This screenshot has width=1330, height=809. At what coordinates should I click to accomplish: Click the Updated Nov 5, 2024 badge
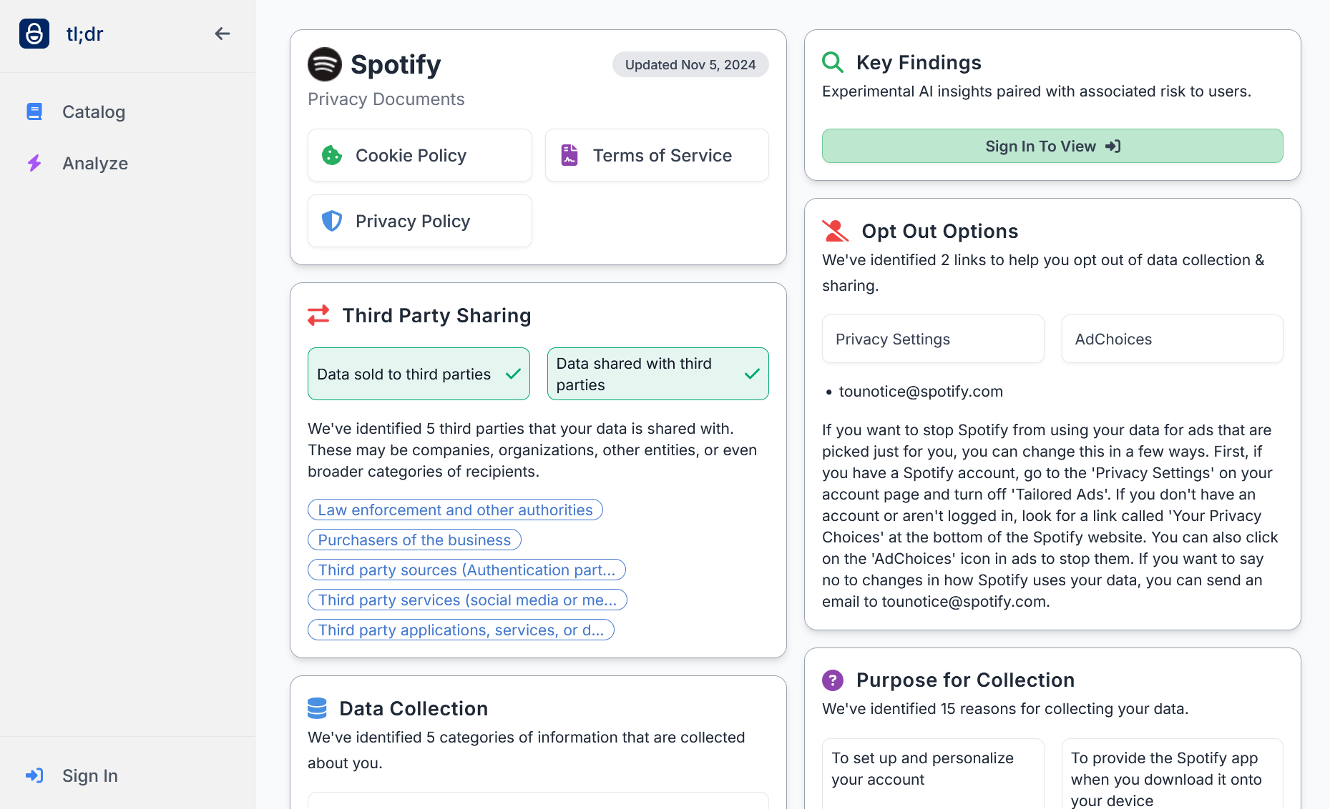(x=690, y=64)
